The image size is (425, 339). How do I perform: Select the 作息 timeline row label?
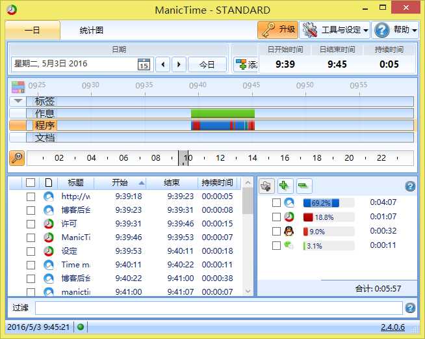coord(45,113)
